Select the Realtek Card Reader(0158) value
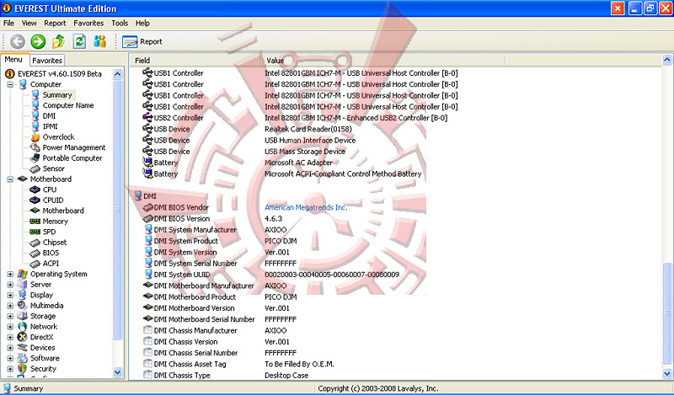 308,129
